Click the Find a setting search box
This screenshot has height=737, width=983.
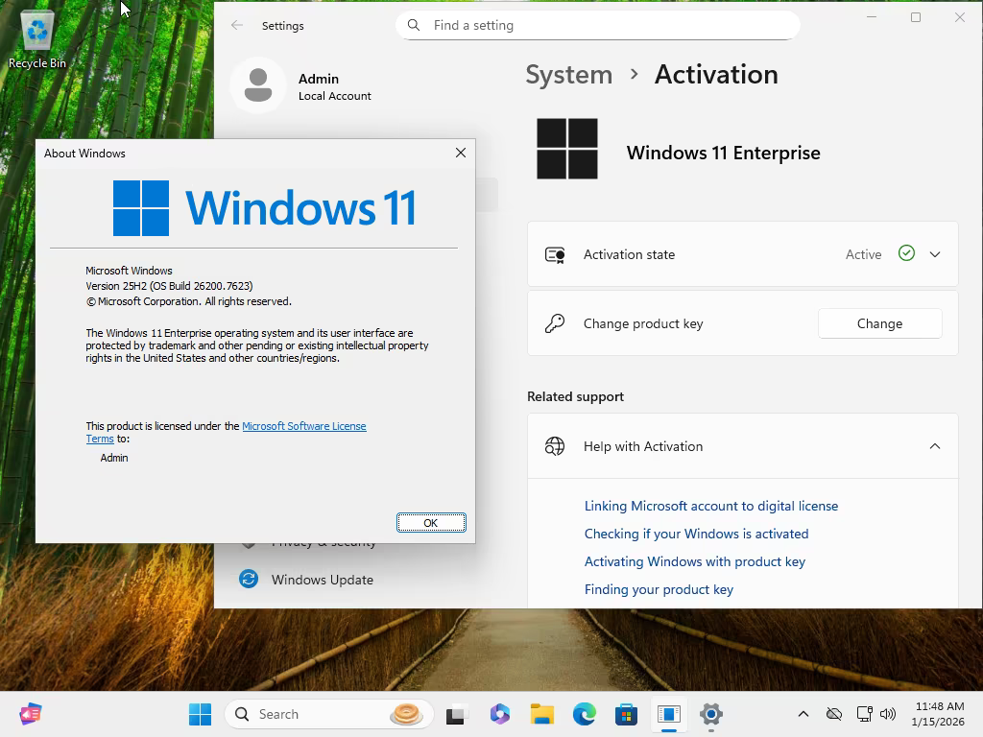(x=597, y=25)
